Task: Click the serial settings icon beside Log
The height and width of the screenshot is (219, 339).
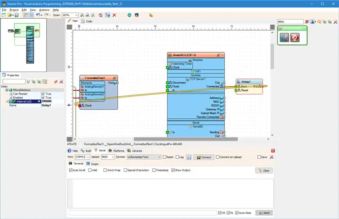Action: [189, 157]
